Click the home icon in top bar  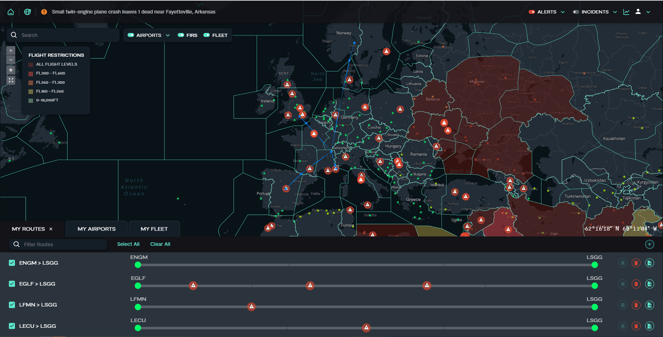pyautogui.click(x=11, y=12)
